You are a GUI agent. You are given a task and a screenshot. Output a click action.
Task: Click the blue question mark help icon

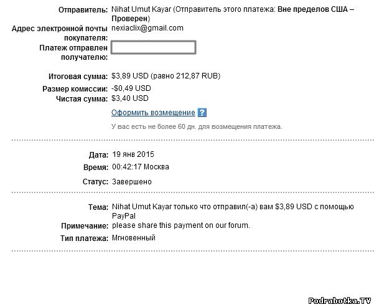point(202,113)
